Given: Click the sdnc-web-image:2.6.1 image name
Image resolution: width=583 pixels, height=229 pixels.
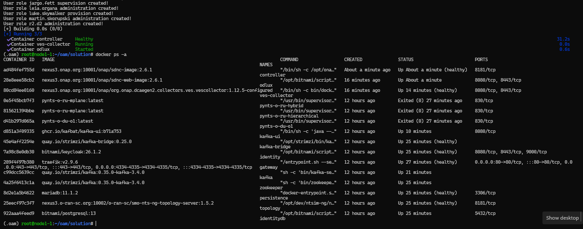Looking at the screenshot, I should [x=102, y=80].
